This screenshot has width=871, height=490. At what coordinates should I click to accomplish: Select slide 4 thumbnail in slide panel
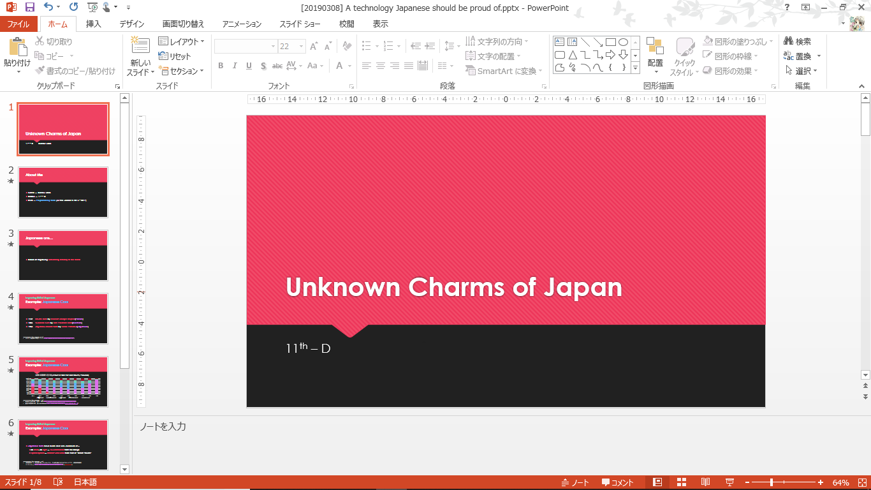63,318
